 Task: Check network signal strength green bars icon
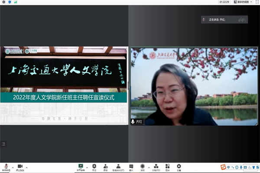point(16,2)
